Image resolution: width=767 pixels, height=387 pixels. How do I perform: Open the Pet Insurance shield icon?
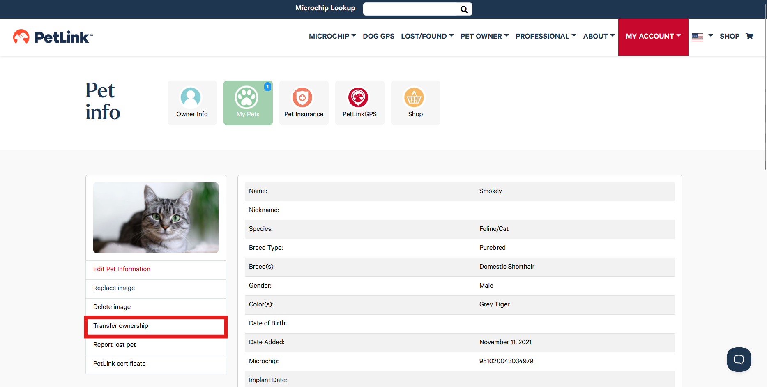(302, 97)
